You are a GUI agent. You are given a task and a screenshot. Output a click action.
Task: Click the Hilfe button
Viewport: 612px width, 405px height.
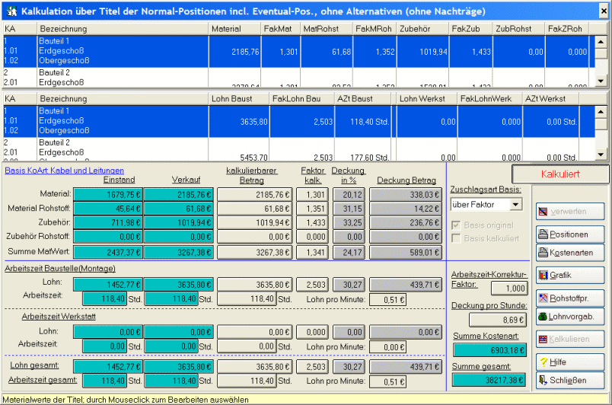(570, 362)
